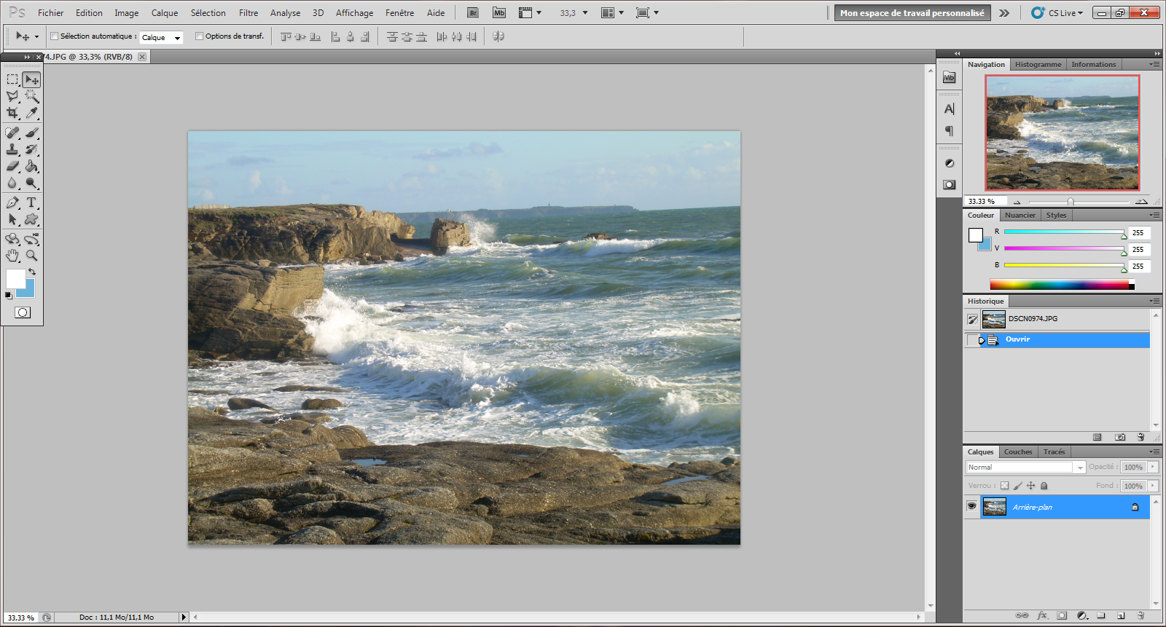Hide the Arrière-plan layer
Viewport: 1166px width, 627px height.
pyautogui.click(x=971, y=506)
